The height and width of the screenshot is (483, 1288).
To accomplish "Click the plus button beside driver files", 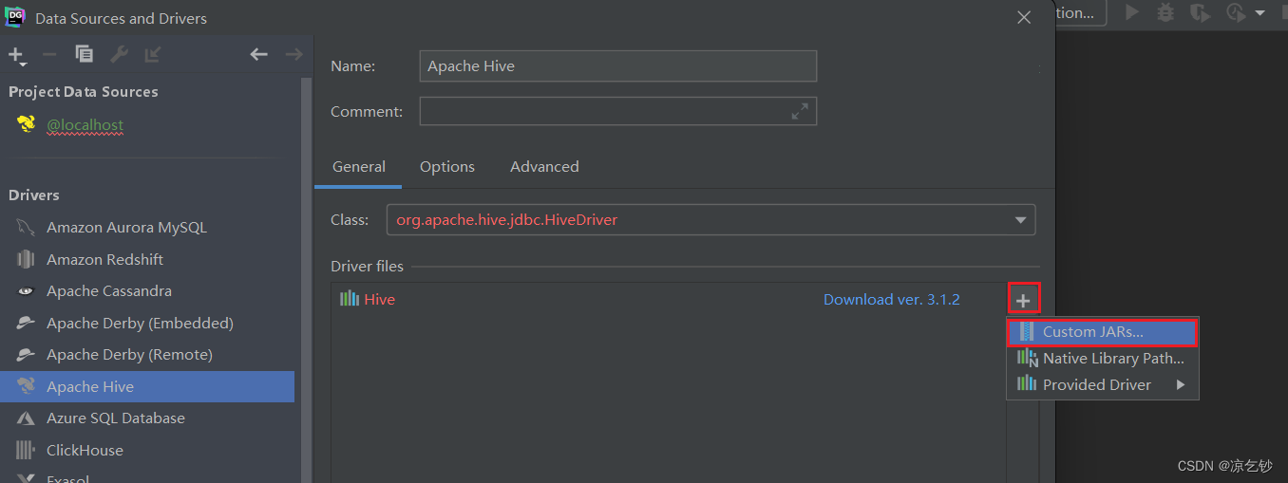I will [x=1023, y=300].
